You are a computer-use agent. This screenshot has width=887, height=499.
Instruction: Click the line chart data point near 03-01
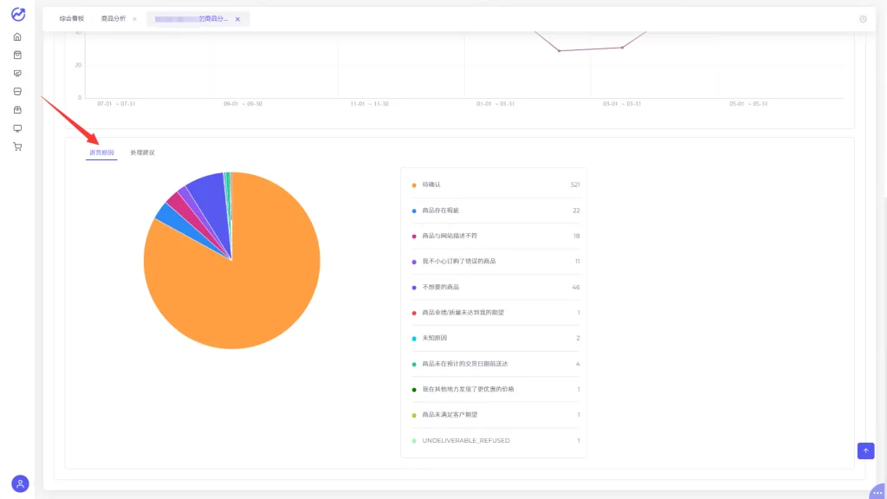coord(622,48)
